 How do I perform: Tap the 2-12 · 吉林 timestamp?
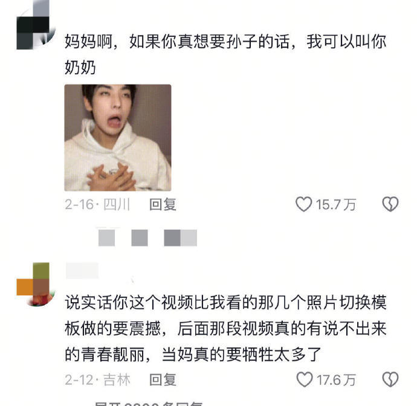point(97,379)
